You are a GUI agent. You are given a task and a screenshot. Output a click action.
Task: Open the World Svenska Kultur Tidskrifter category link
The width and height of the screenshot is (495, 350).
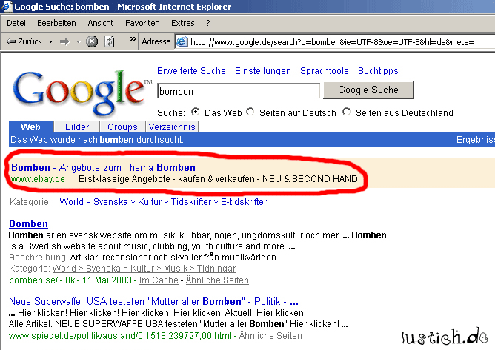163,202
